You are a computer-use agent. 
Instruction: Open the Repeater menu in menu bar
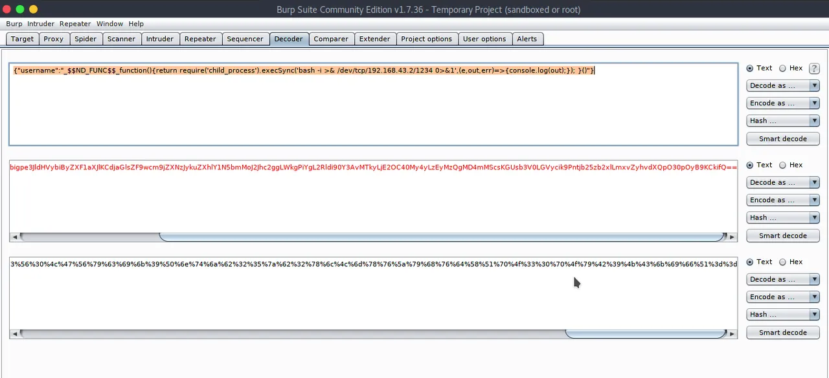[75, 24]
